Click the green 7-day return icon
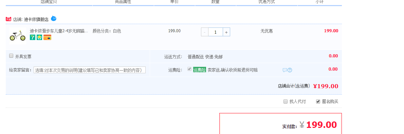 tap(33, 38)
